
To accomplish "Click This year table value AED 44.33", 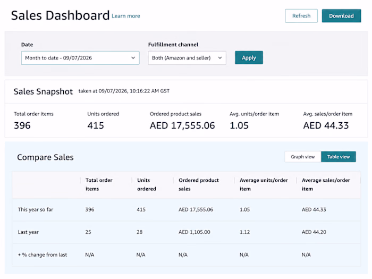I will pyautogui.click(x=314, y=209).
